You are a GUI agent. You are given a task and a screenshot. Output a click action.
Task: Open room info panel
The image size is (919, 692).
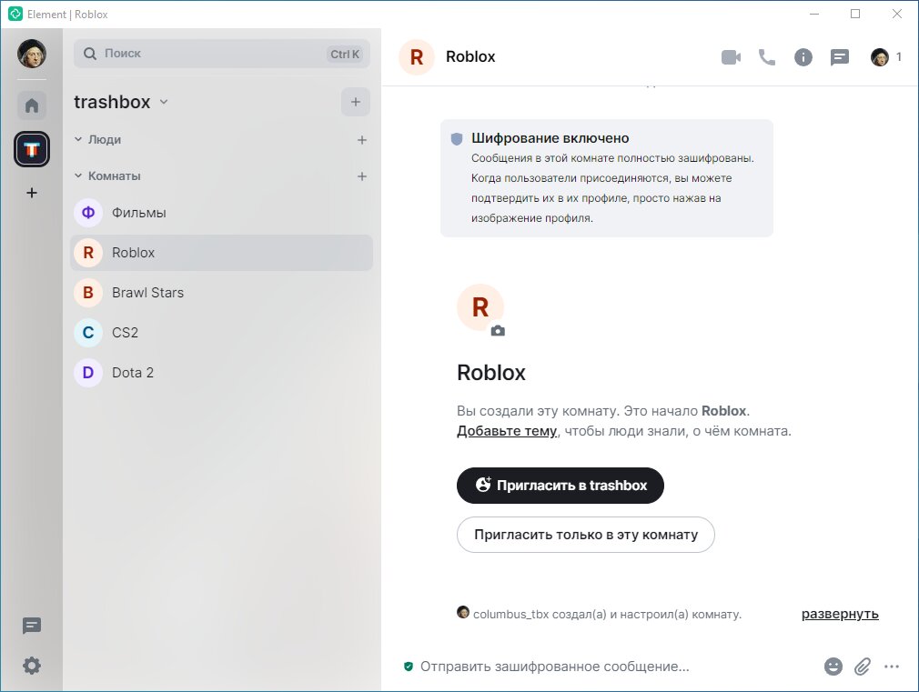[x=803, y=57]
